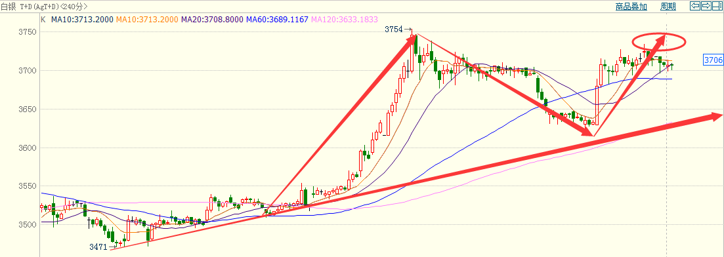Click the MA10:3713.2000 gray indicator label
The height and width of the screenshot is (257, 724).
coord(83,20)
